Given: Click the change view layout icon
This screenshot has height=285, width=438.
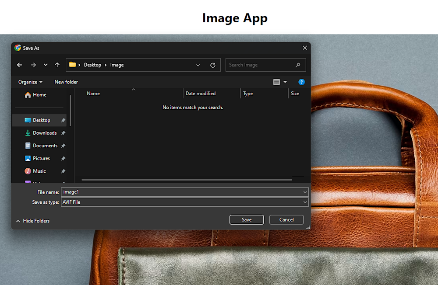Looking at the screenshot, I should click(x=276, y=82).
